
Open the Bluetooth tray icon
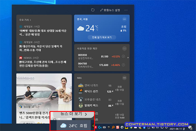pos(144,128)
